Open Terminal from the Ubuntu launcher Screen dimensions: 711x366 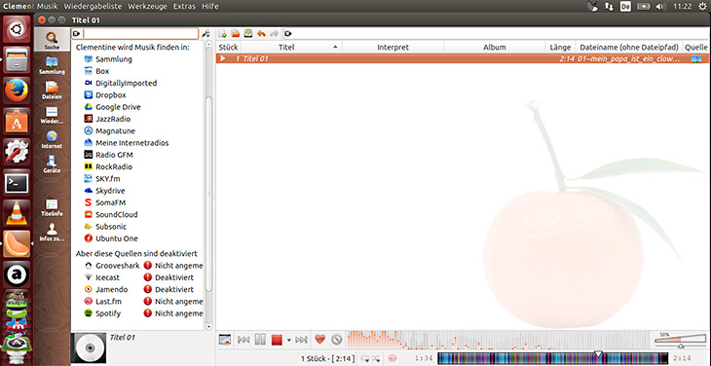pos(17,183)
